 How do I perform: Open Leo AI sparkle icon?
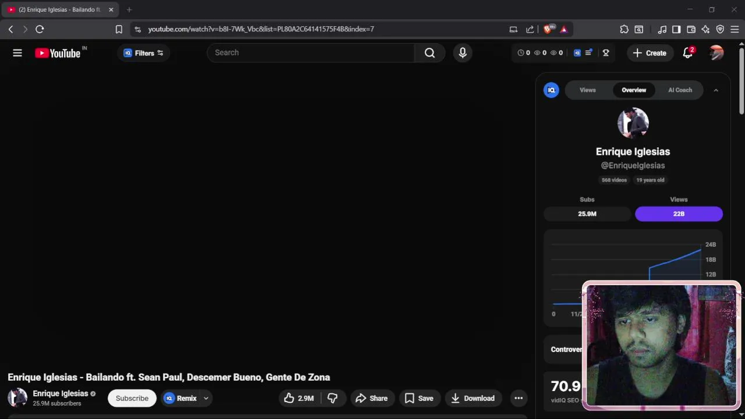(x=705, y=29)
